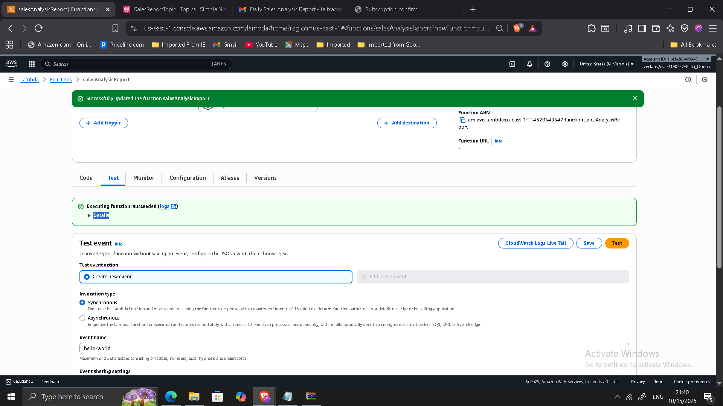Screen dimensions: 723x406
Task: Open the AWS settings gear icon
Action: coord(565,64)
